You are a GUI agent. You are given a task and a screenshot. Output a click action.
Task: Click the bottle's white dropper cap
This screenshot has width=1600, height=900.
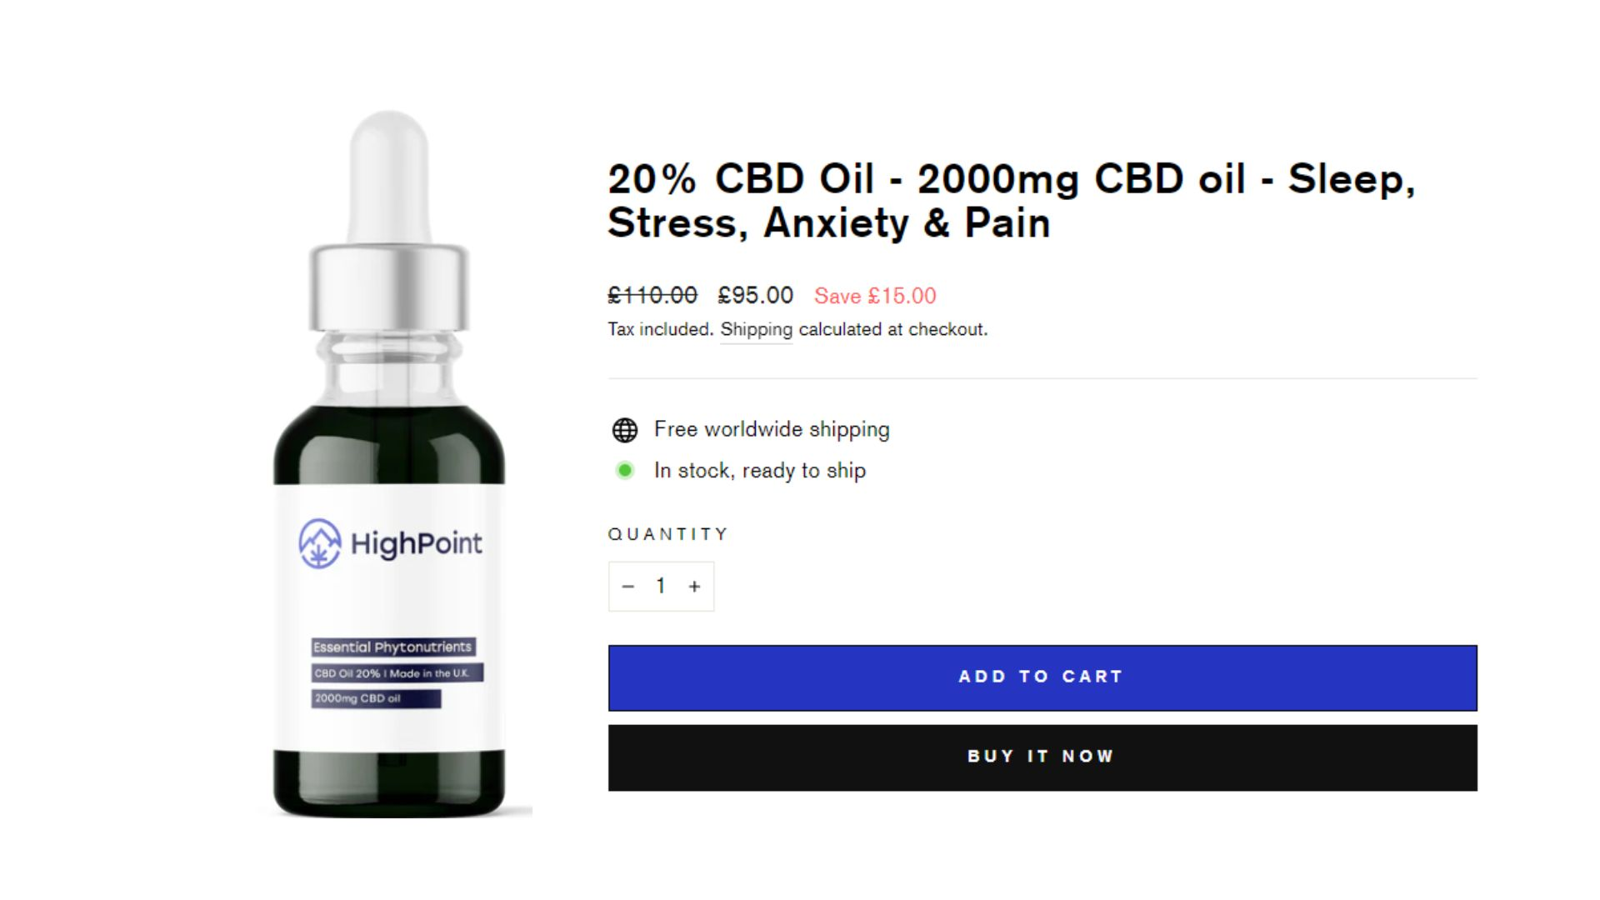389,177
